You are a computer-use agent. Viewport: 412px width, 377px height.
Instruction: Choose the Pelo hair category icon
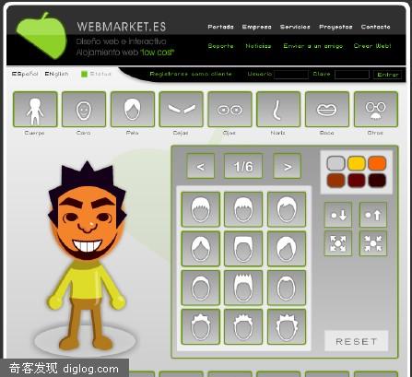click(x=133, y=109)
